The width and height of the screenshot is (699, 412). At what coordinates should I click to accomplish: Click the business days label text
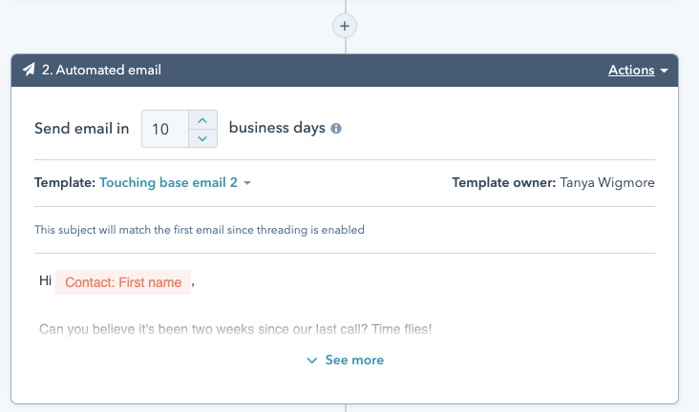277,128
